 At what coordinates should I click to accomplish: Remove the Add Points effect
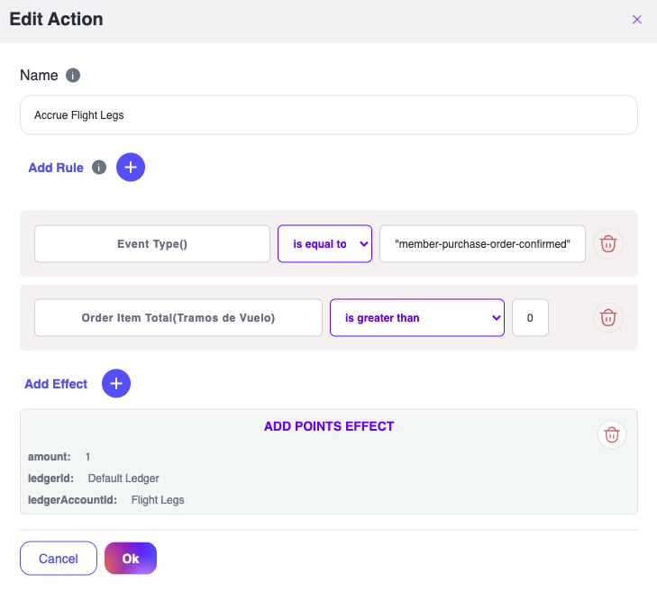[612, 435]
